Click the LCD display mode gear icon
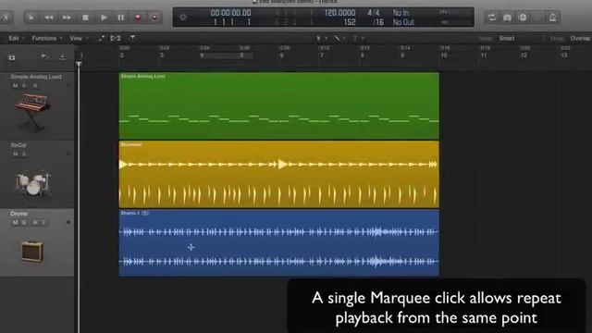Viewport: 592px width, 333px height. click(183, 18)
